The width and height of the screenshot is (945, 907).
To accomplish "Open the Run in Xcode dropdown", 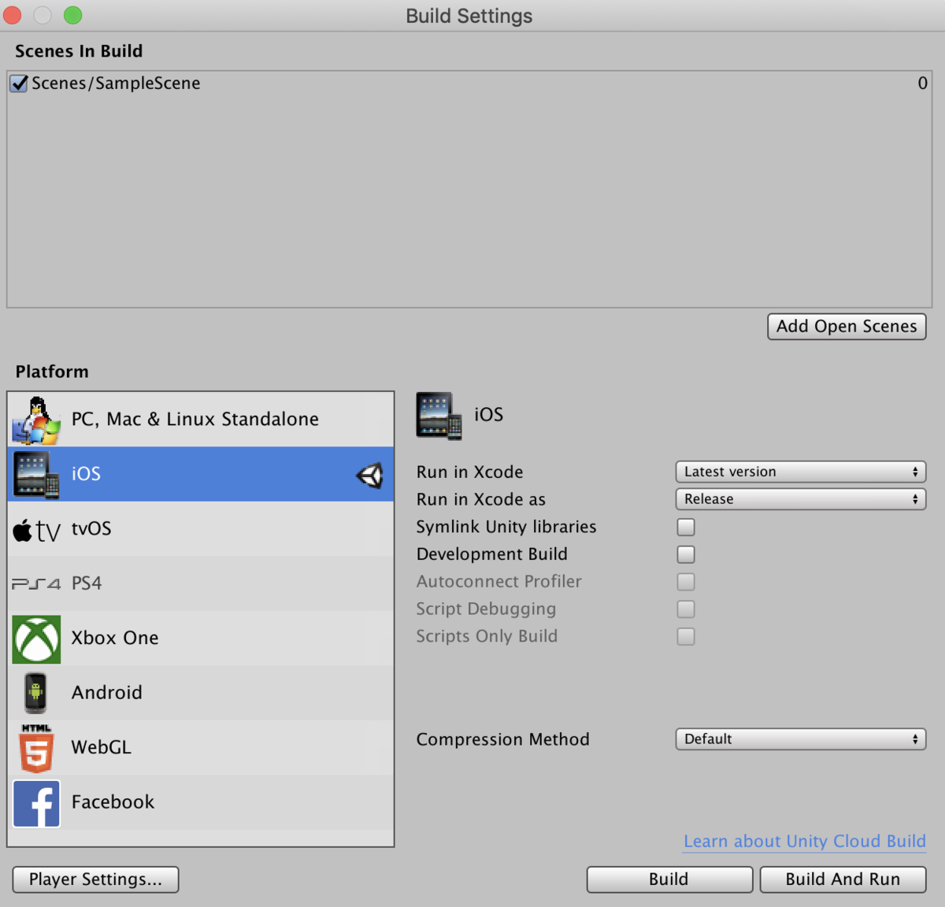I will [x=800, y=472].
